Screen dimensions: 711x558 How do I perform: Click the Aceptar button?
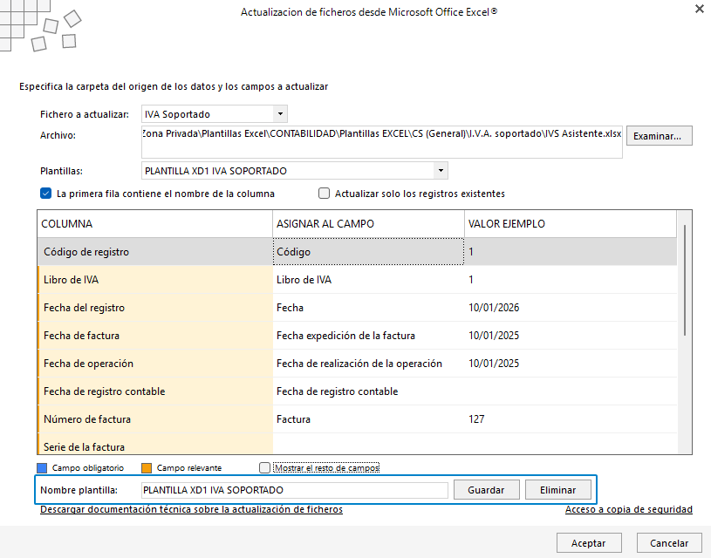click(x=589, y=543)
